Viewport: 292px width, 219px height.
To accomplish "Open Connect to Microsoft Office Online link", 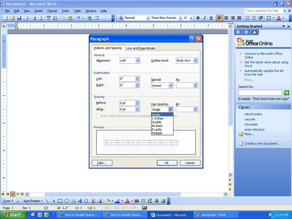I will (x=263, y=55).
